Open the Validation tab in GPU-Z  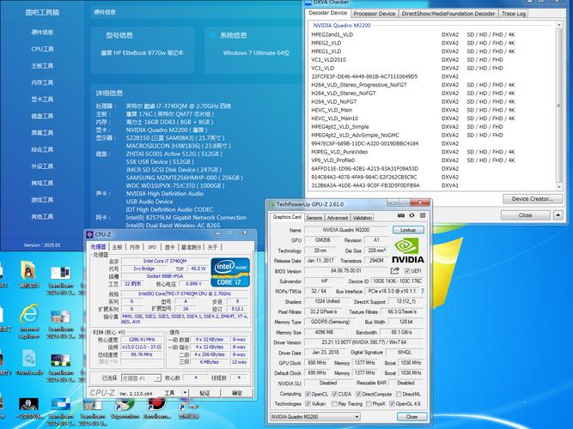point(363,218)
